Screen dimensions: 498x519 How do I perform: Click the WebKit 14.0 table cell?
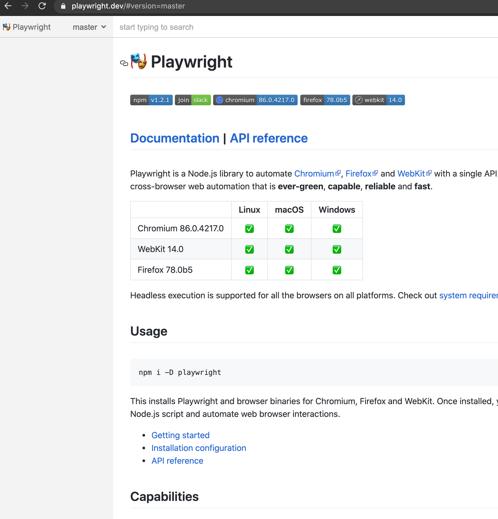point(181,249)
